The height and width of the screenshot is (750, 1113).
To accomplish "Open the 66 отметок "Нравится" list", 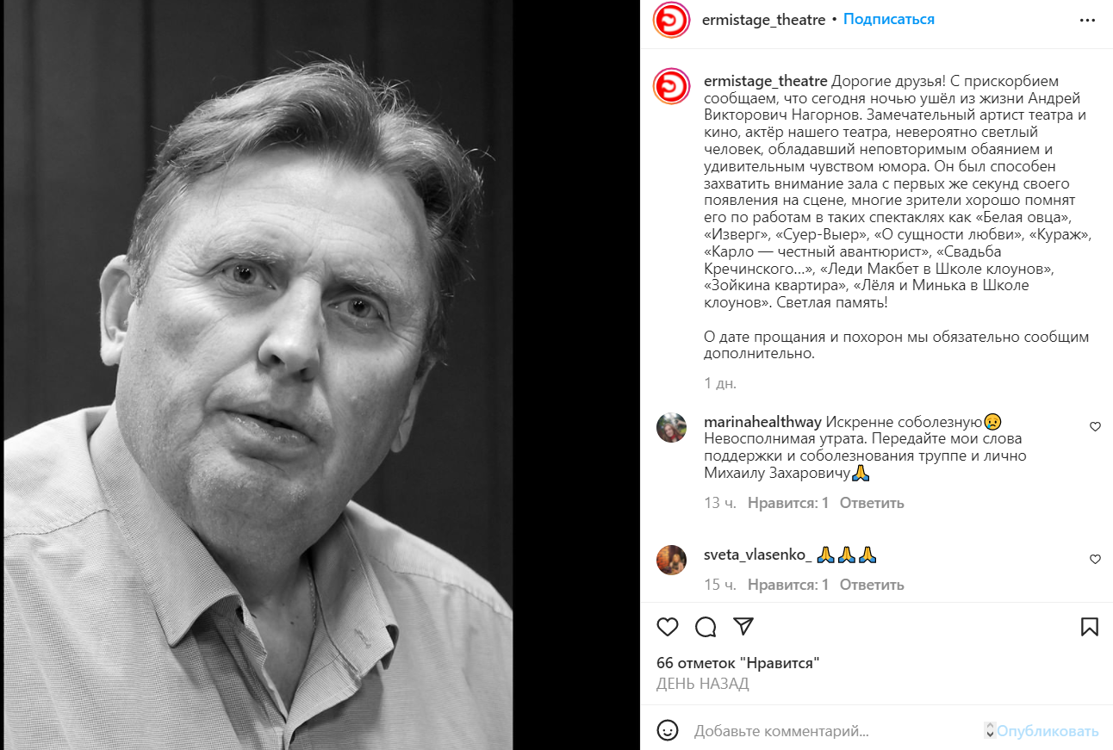I will click(737, 663).
